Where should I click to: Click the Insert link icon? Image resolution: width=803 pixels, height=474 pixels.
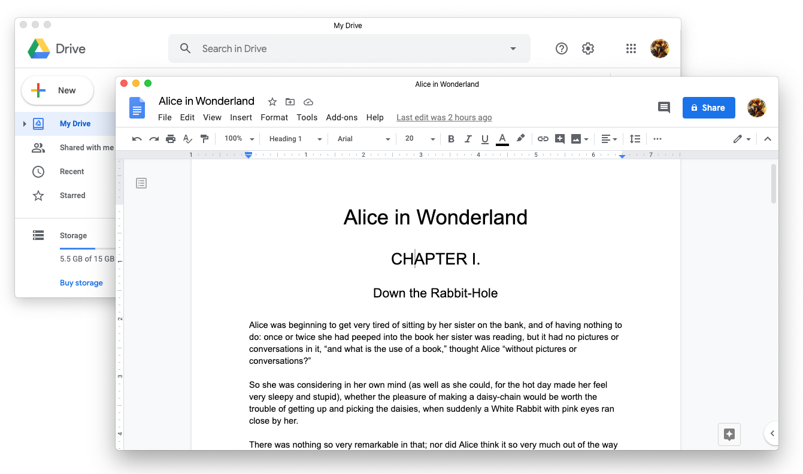(x=543, y=139)
